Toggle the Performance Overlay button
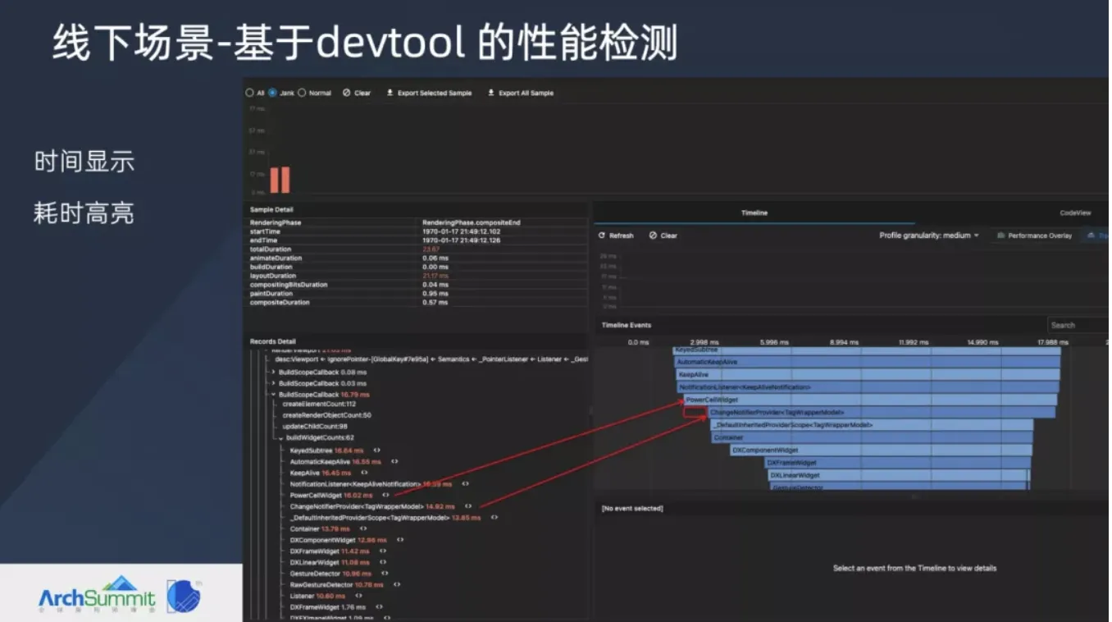The image size is (1112, 622). click(1035, 236)
